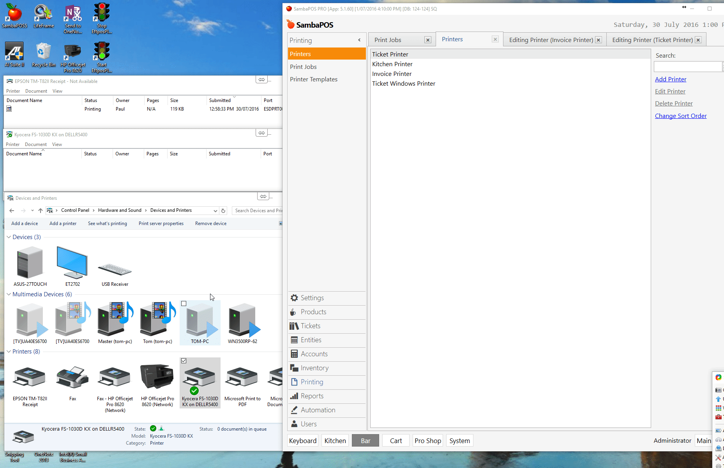The width and height of the screenshot is (724, 468).
Task: Open the recent locations dropdown arrow
Action: pos(32,211)
